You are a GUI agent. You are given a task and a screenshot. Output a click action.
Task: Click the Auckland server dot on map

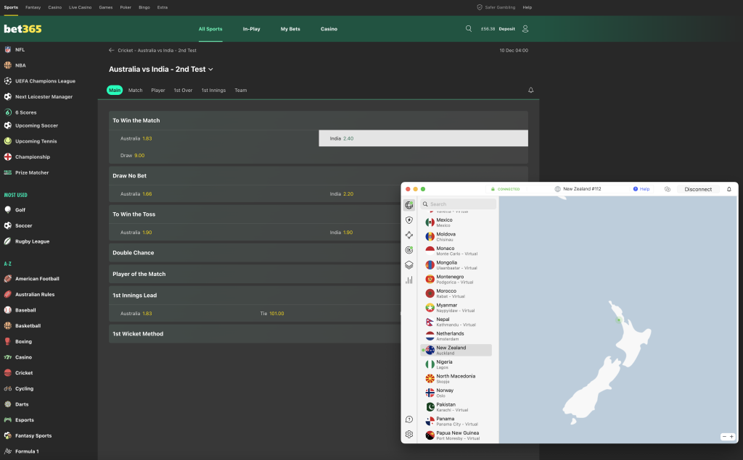(x=618, y=320)
